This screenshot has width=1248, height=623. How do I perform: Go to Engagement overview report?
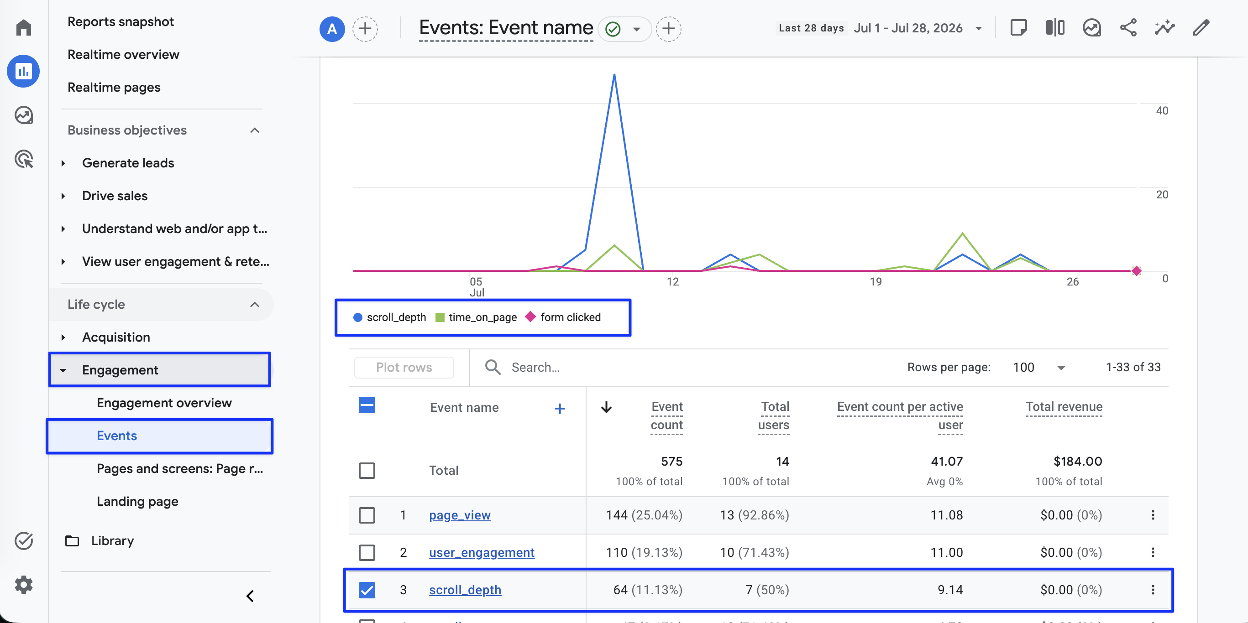[x=164, y=403]
